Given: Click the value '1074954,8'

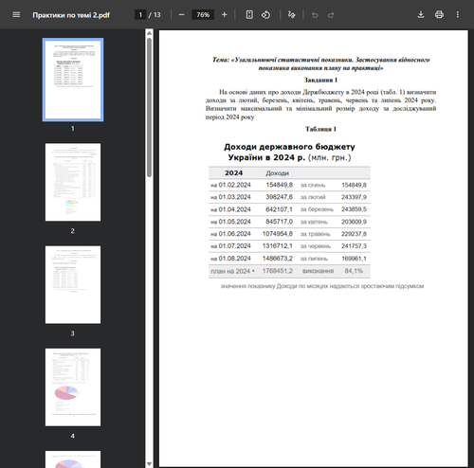Looking at the screenshot, I should click(x=278, y=234).
